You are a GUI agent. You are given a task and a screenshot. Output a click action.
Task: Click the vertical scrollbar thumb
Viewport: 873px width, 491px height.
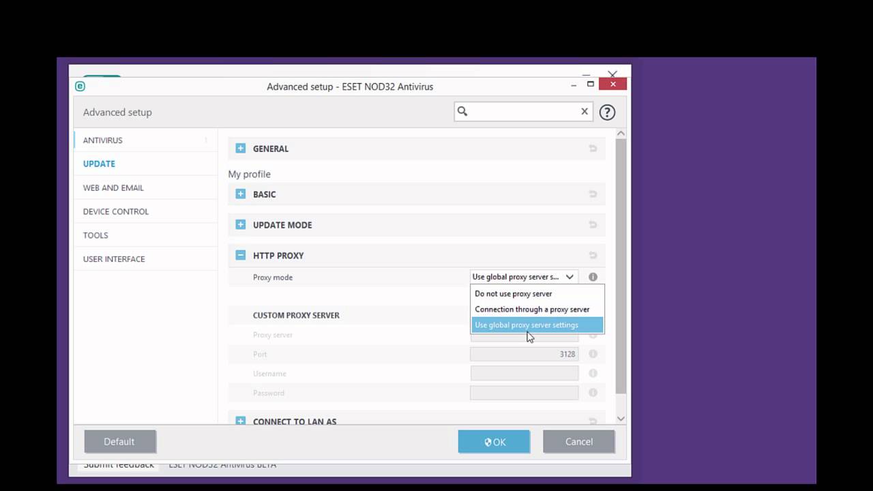(621, 267)
